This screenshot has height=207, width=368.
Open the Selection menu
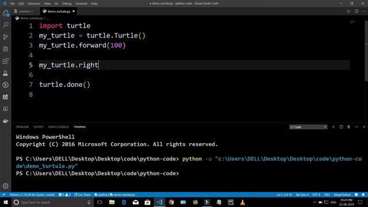pyautogui.click(x=34, y=3)
